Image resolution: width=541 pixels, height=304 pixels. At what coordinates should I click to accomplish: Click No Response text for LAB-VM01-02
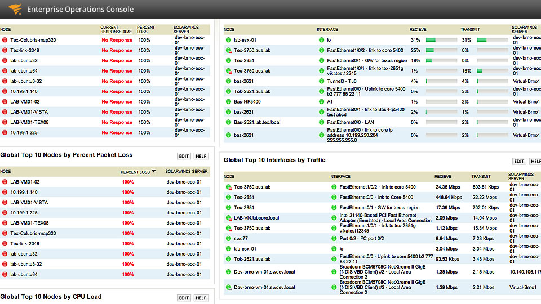tap(117, 102)
